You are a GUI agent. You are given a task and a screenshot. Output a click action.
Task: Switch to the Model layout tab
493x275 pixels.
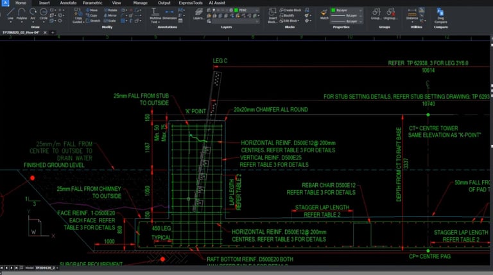tap(30, 268)
